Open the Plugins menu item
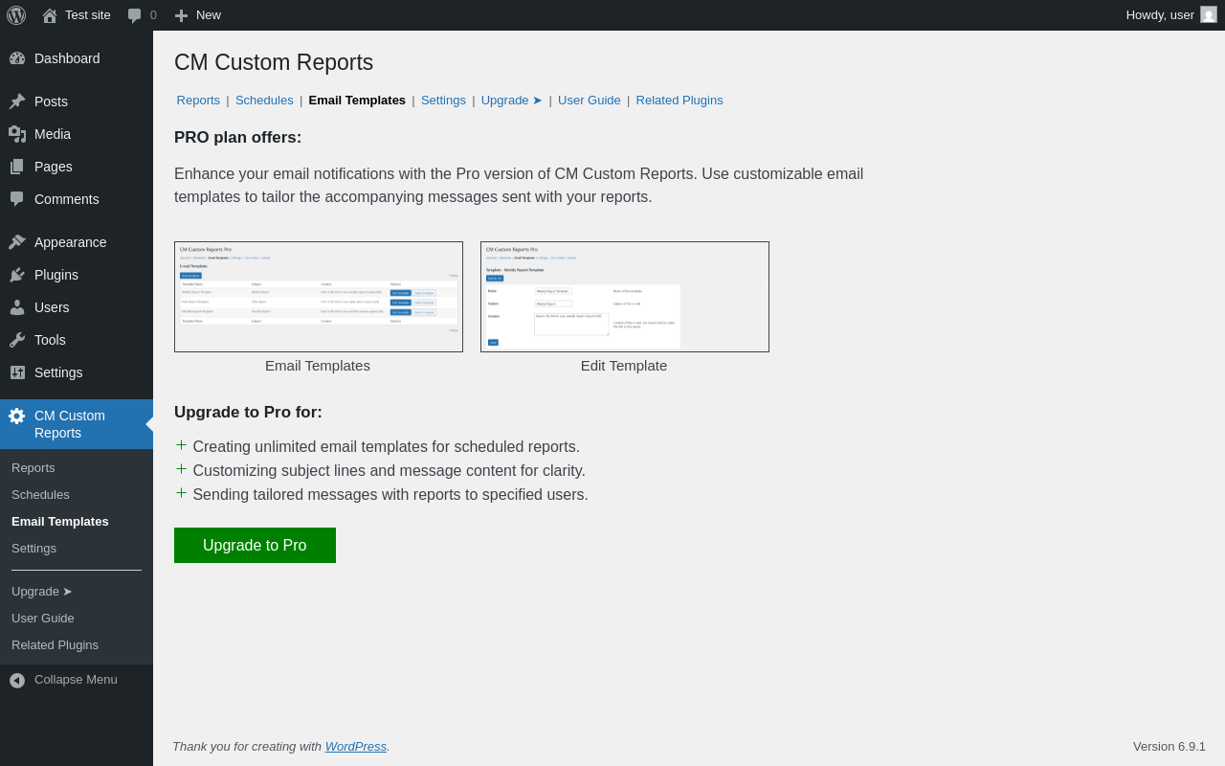 pyautogui.click(x=56, y=275)
